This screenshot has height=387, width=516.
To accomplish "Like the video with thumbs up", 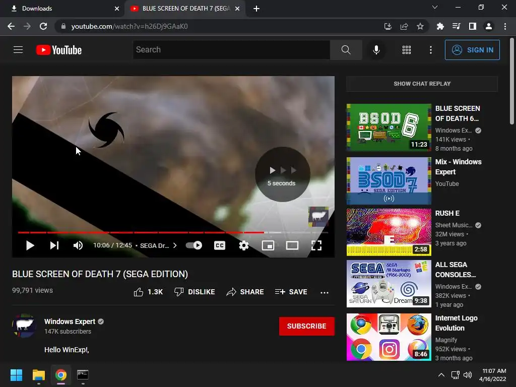I will coord(149,292).
